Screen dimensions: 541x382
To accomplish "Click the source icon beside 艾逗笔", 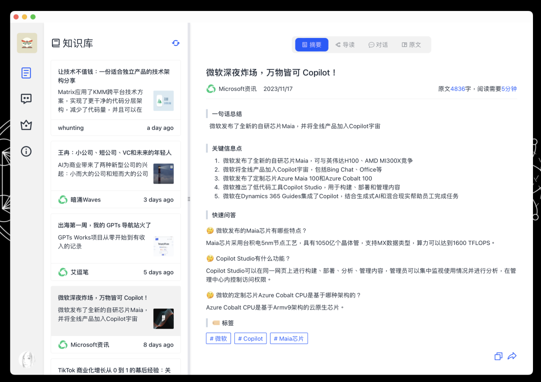I will click(x=63, y=272).
